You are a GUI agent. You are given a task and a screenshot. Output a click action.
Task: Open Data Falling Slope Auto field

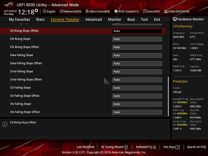(137, 55)
